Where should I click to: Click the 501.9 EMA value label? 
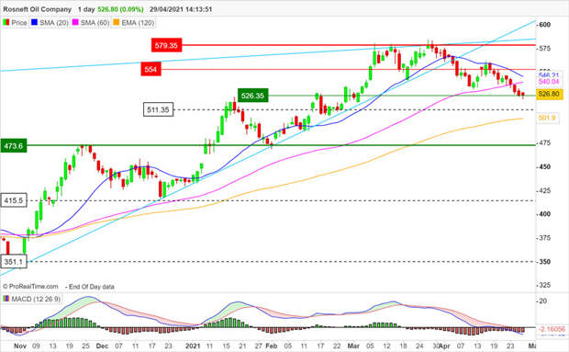[547, 118]
